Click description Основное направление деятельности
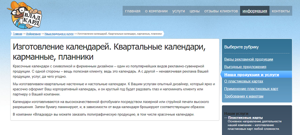The width and height of the screenshot is (300, 135). [x=255, y=125]
